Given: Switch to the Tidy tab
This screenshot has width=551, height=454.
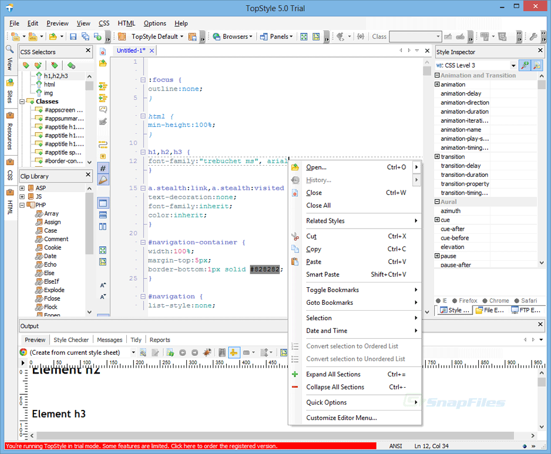Looking at the screenshot, I should click(136, 340).
